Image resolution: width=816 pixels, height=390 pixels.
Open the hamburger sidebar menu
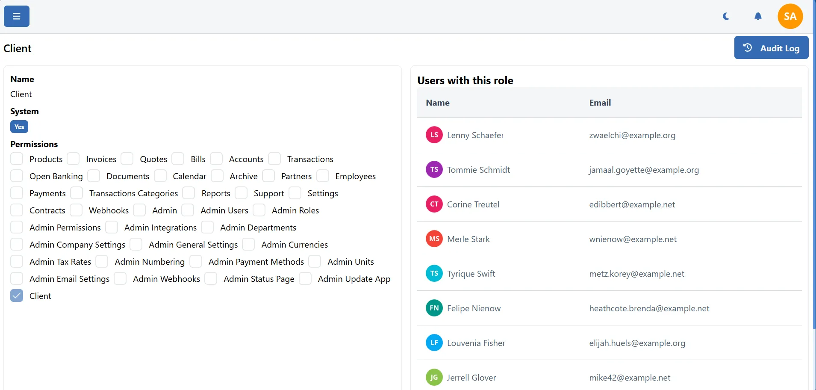coord(17,16)
